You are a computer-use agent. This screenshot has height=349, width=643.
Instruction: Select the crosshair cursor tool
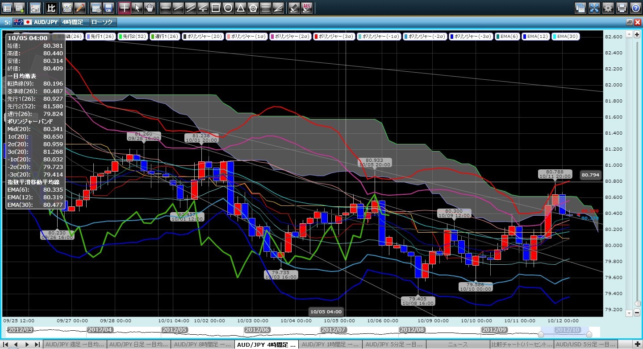(125, 8)
